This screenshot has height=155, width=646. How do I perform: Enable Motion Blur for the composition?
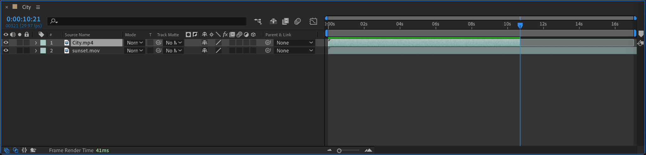tap(297, 21)
